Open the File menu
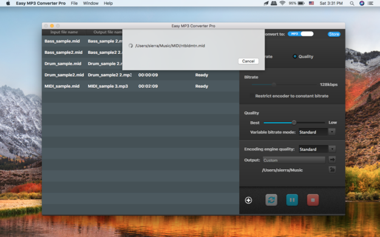The height and width of the screenshot is (237, 380). pos(74,4)
